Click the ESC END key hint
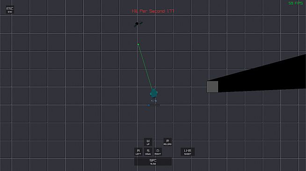The image size is (306, 171). pos(10,10)
